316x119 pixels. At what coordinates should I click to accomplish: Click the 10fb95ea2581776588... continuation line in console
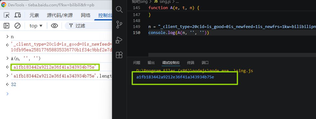point(62,50)
